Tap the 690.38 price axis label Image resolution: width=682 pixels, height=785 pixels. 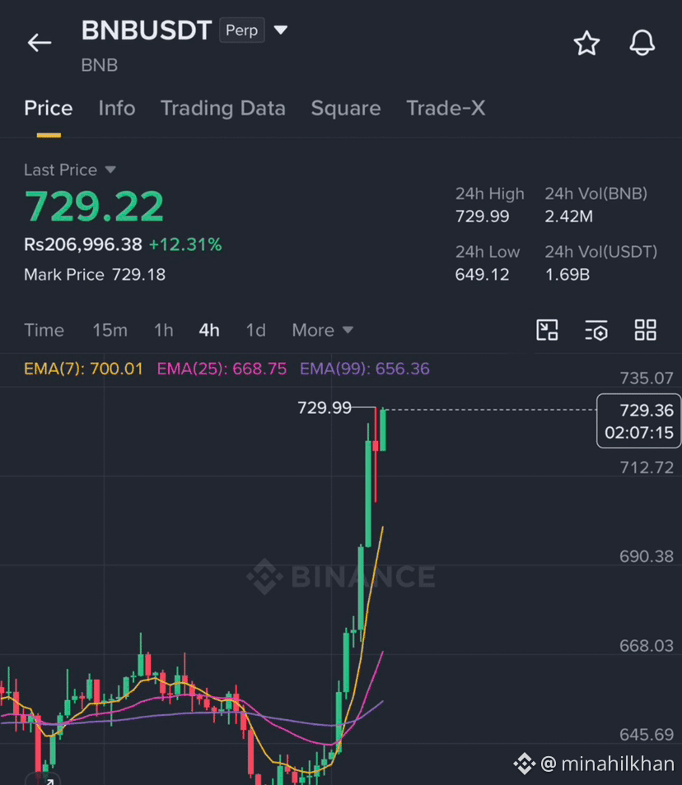pos(647,556)
